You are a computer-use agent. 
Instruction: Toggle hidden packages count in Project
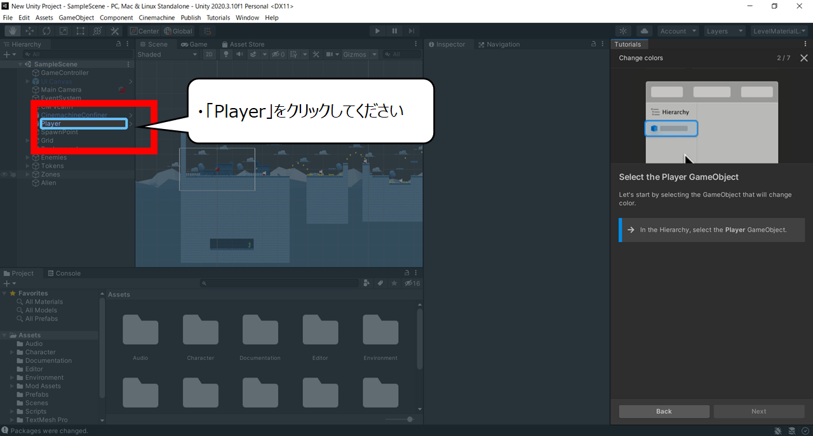point(412,283)
